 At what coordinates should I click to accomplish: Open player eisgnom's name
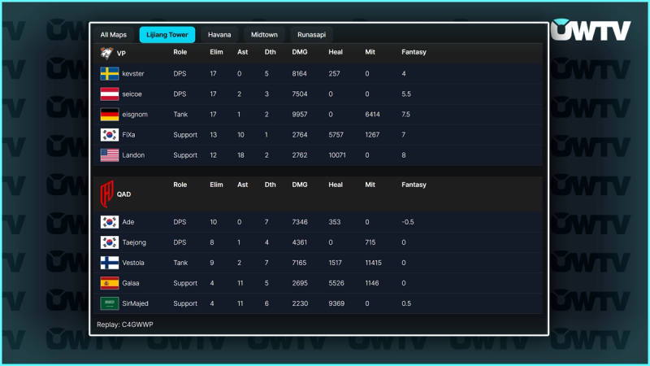135,115
